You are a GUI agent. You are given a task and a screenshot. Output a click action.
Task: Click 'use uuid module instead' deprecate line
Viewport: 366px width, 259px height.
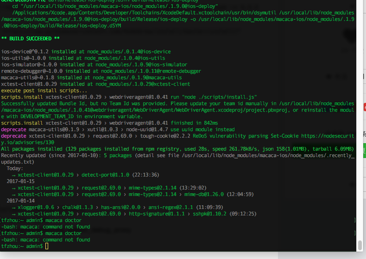tap(118, 130)
